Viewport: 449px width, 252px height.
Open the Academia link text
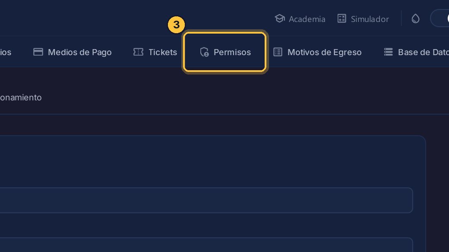(x=307, y=19)
